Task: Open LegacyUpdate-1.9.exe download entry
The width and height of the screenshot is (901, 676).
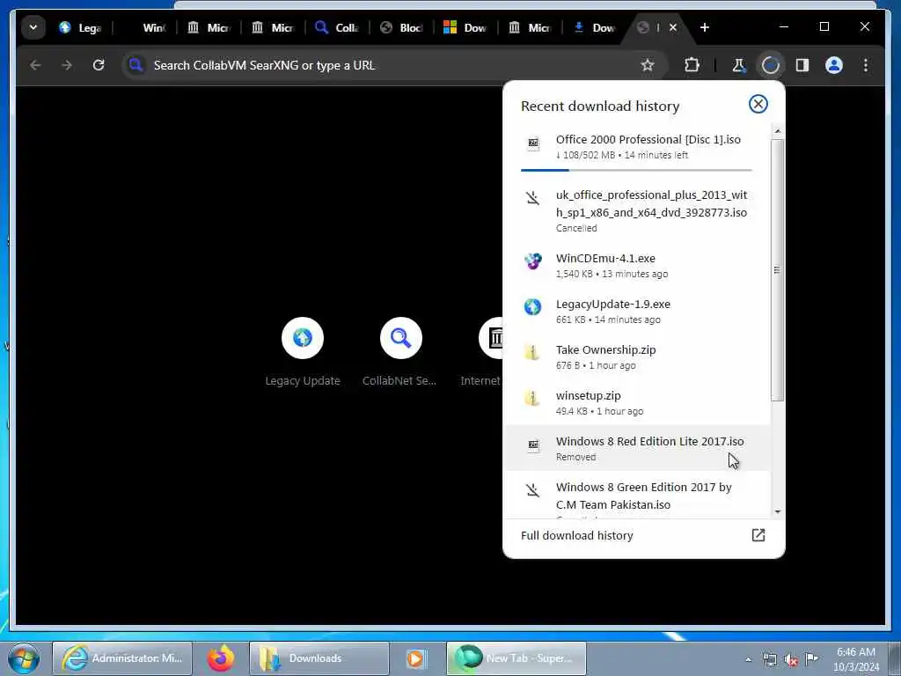Action: click(637, 311)
